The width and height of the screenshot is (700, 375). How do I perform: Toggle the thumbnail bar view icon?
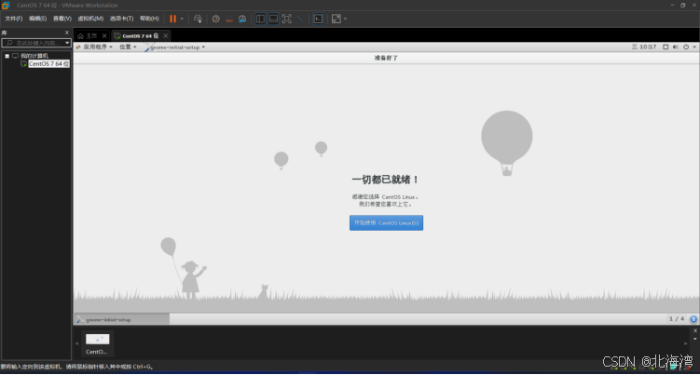274,19
